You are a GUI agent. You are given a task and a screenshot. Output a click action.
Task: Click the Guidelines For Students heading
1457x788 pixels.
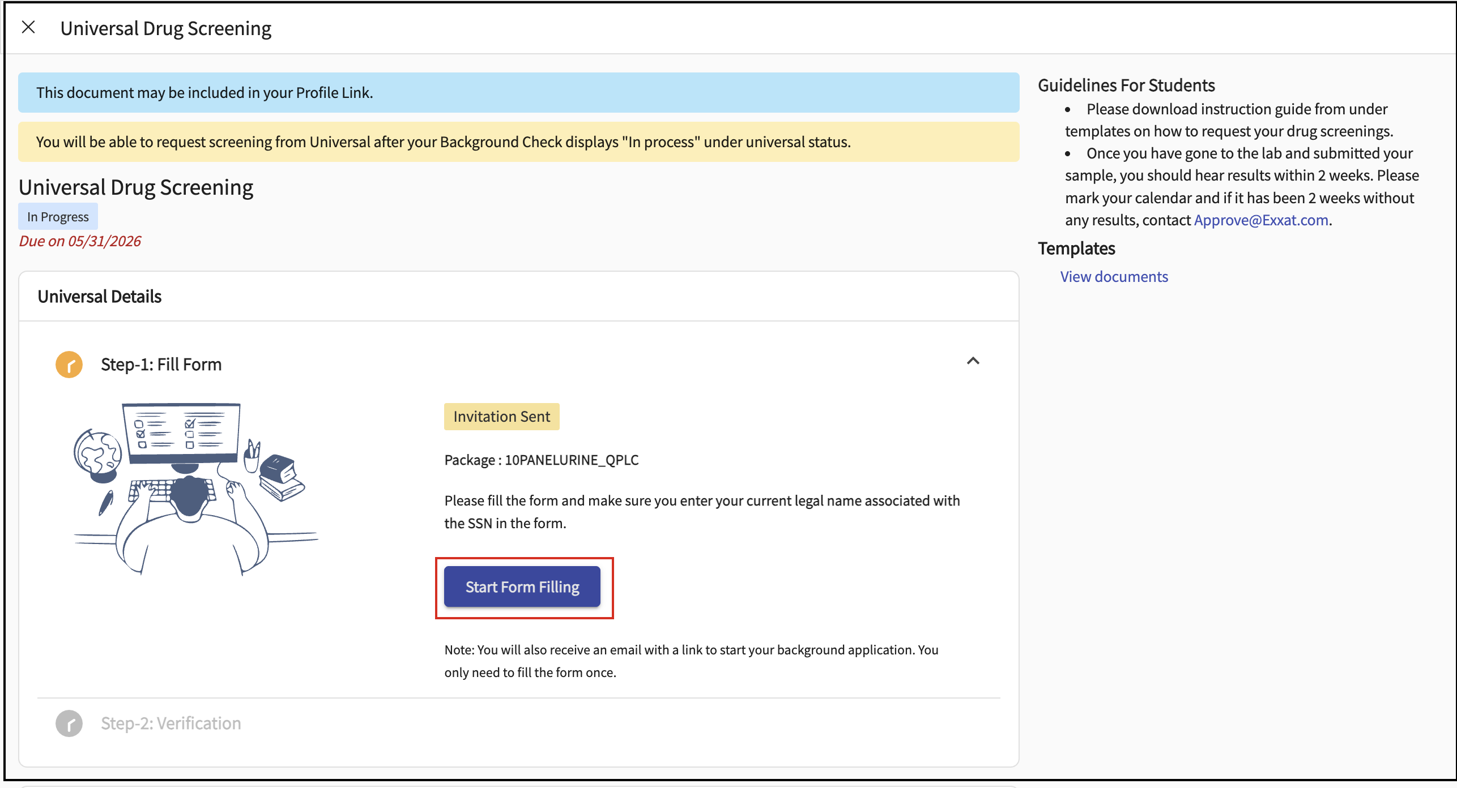[1126, 85]
